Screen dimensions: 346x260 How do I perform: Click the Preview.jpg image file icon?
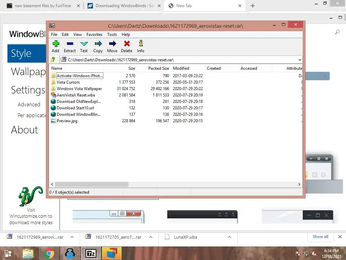(x=53, y=121)
